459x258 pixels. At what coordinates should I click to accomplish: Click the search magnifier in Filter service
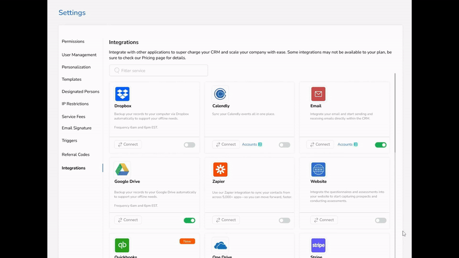coord(117,71)
